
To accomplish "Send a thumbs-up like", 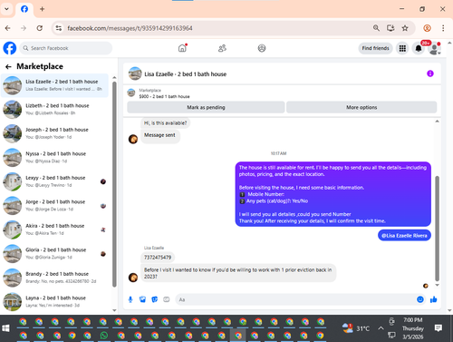I will pyautogui.click(x=433, y=299).
